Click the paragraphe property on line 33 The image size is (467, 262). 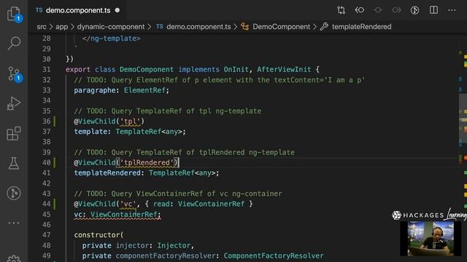(x=95, y=90)
